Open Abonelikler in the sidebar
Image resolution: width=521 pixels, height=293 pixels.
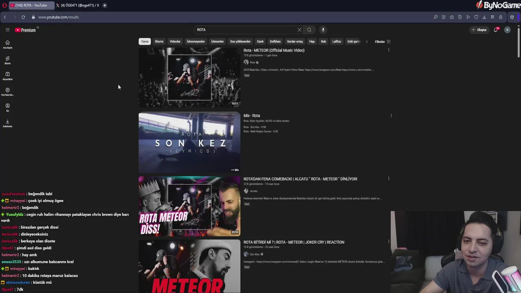click(x=7, y=76)
